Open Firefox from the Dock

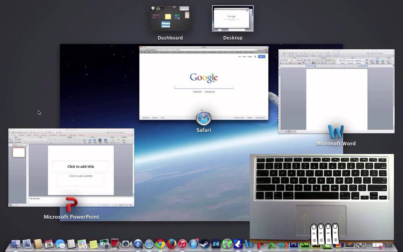[171, 244]
